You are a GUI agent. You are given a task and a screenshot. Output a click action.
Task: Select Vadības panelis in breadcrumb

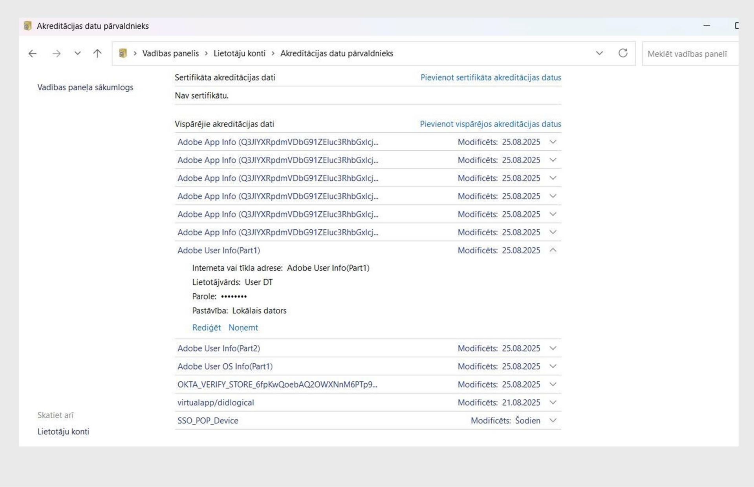point(170,53)
